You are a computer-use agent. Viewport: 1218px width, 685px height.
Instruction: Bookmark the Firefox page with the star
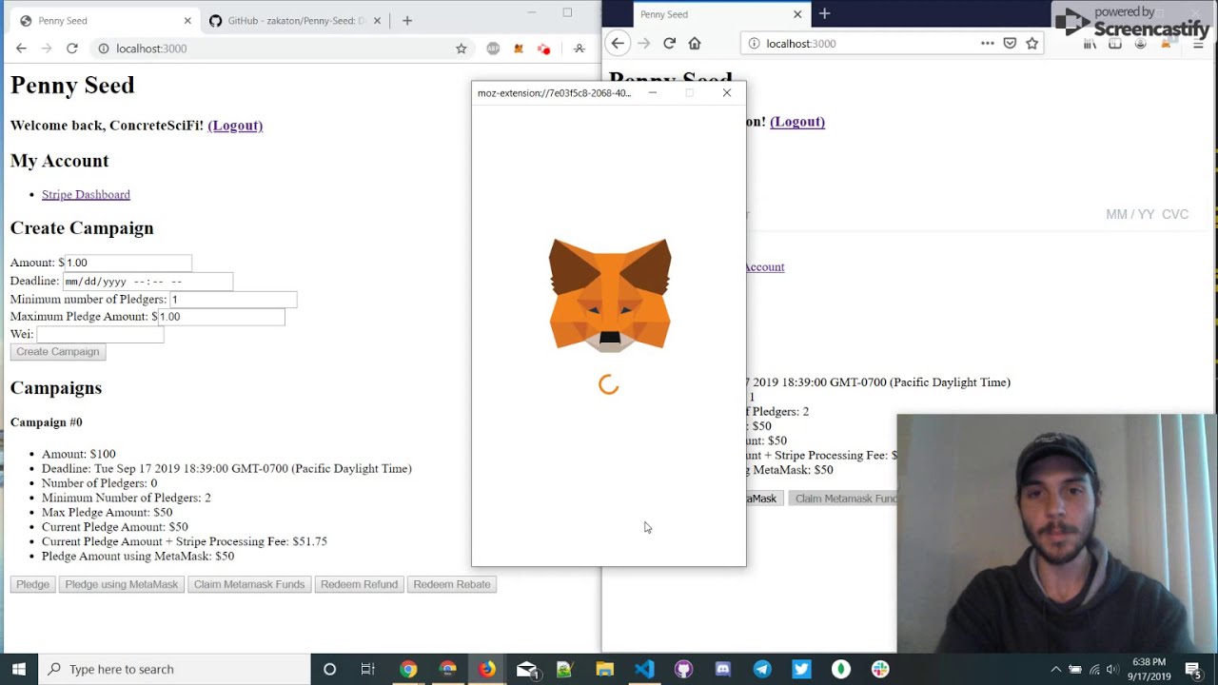click(1031, 43)
